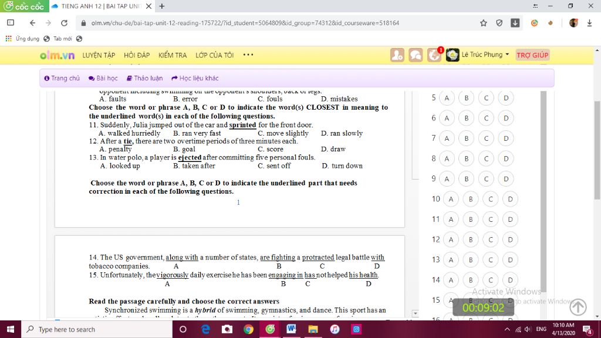Open browser downloads arrow icon
This screenshot has height=338, width=601.
coord(589,23)
